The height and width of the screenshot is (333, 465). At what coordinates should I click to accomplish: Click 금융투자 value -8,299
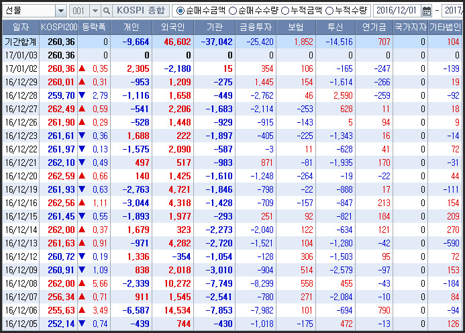(262, 283)
